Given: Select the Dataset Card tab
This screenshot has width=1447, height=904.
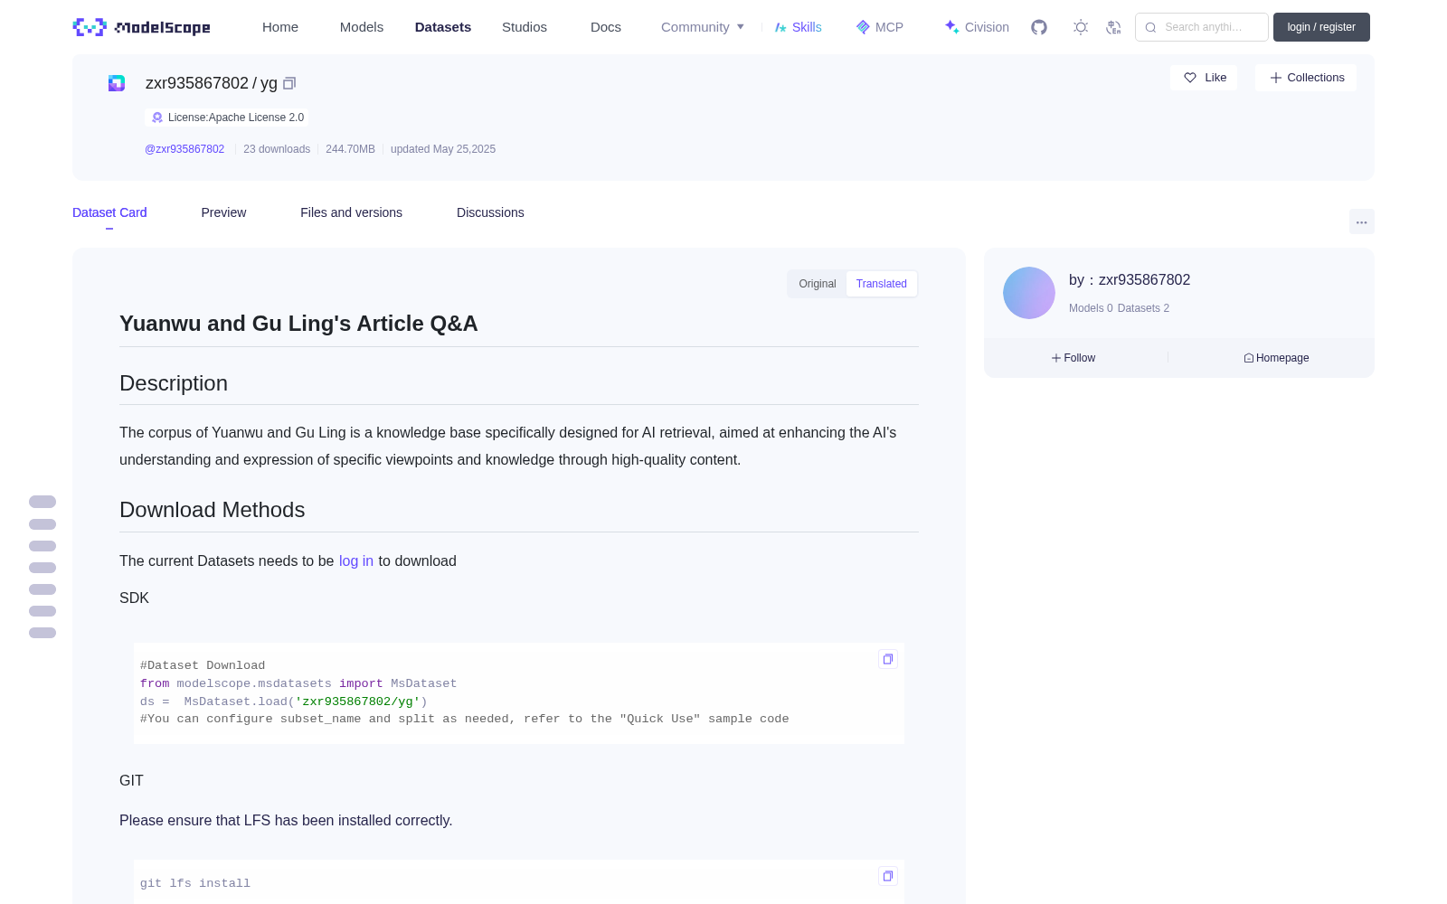Looking at the screenshot, I should tap(109, 212).
